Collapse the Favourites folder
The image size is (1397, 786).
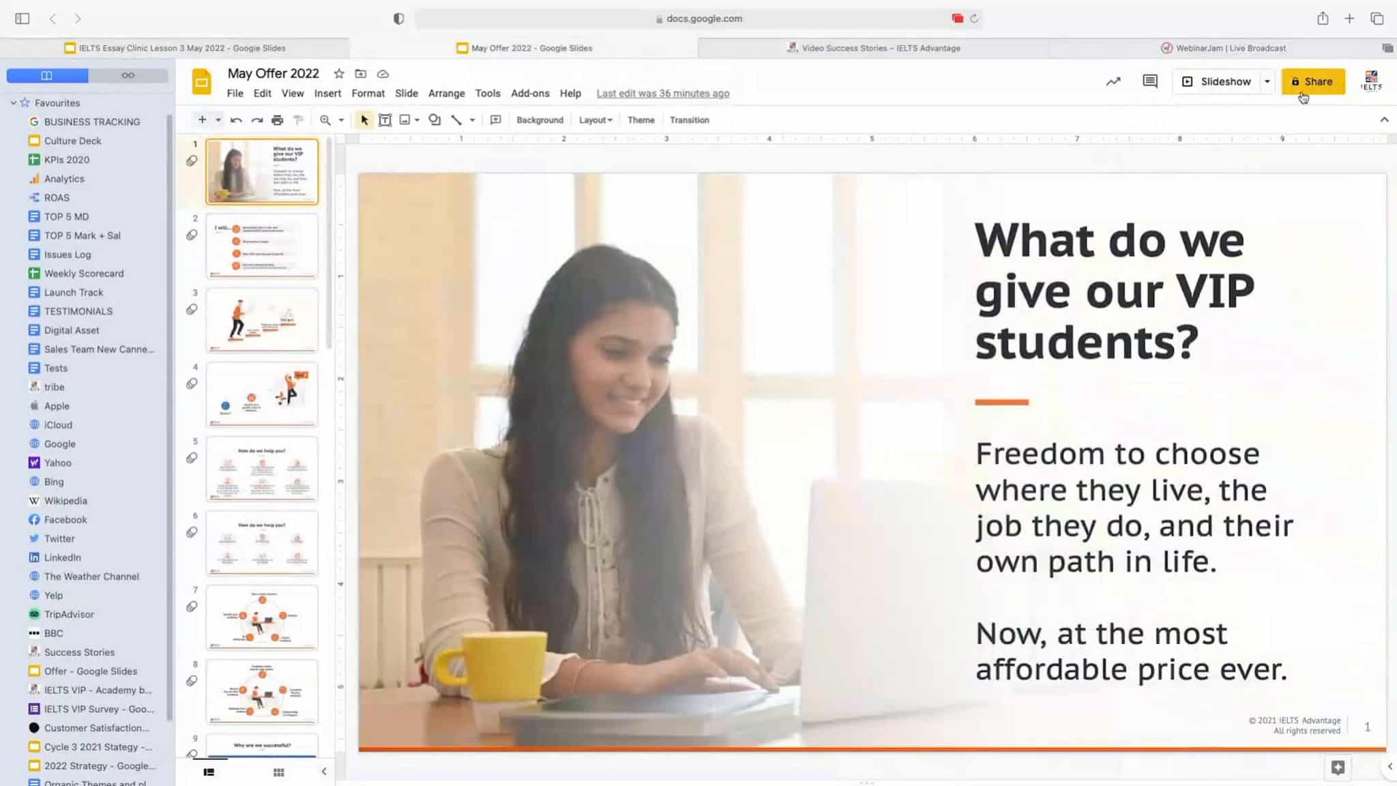tap(14, 103)
